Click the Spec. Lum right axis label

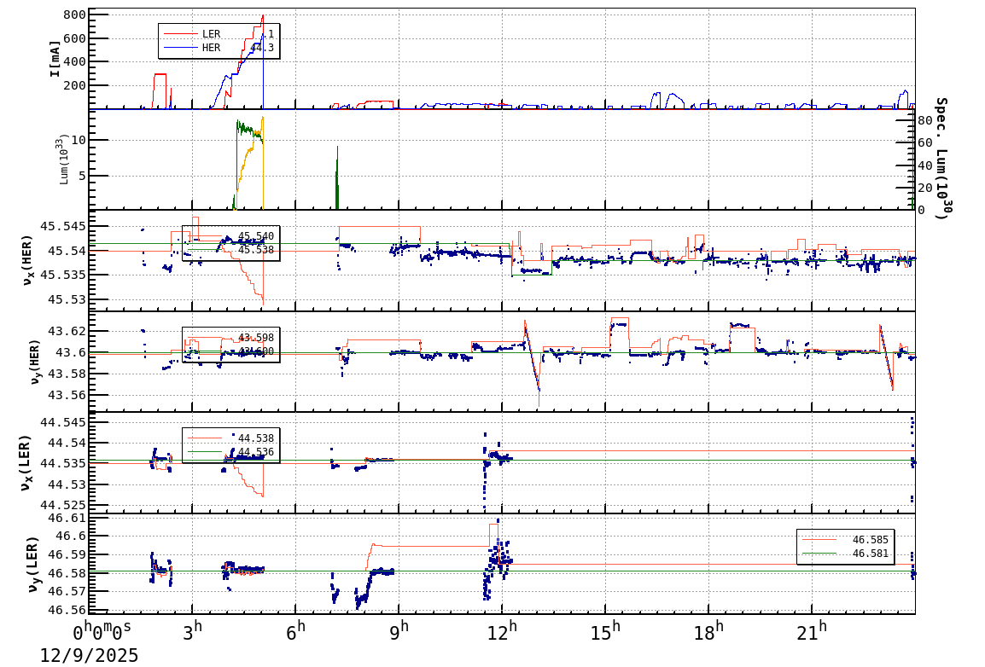pyautogui.click(x=941, y=158)
